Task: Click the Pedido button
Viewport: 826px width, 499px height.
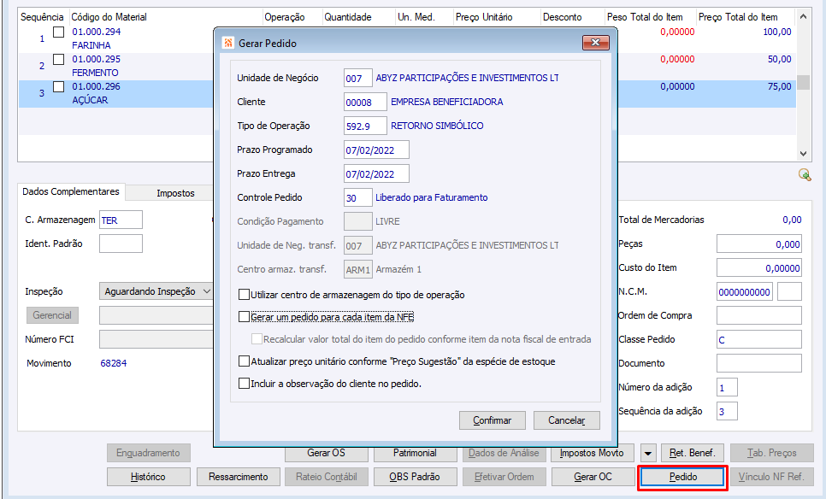Action: tap(683, 477)
